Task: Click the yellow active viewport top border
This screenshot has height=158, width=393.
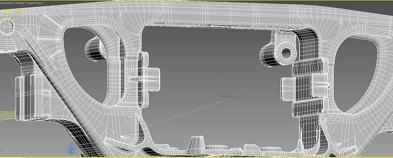Action: tap(196, 1)
